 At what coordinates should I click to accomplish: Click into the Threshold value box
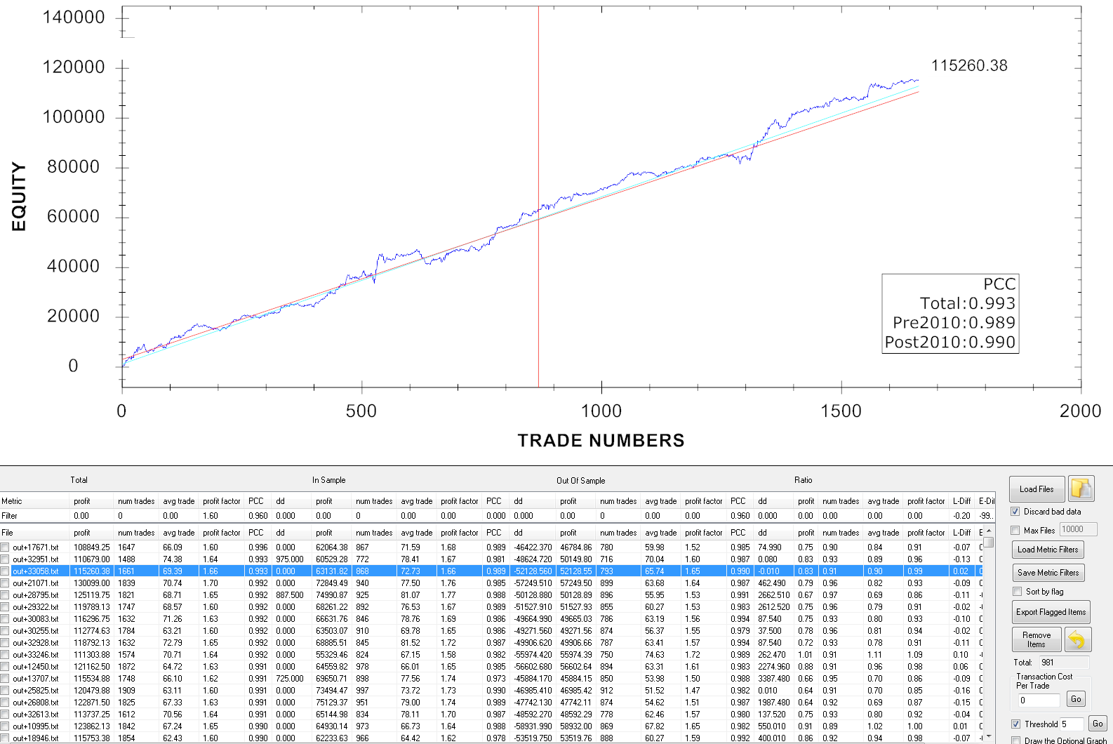1072,724
